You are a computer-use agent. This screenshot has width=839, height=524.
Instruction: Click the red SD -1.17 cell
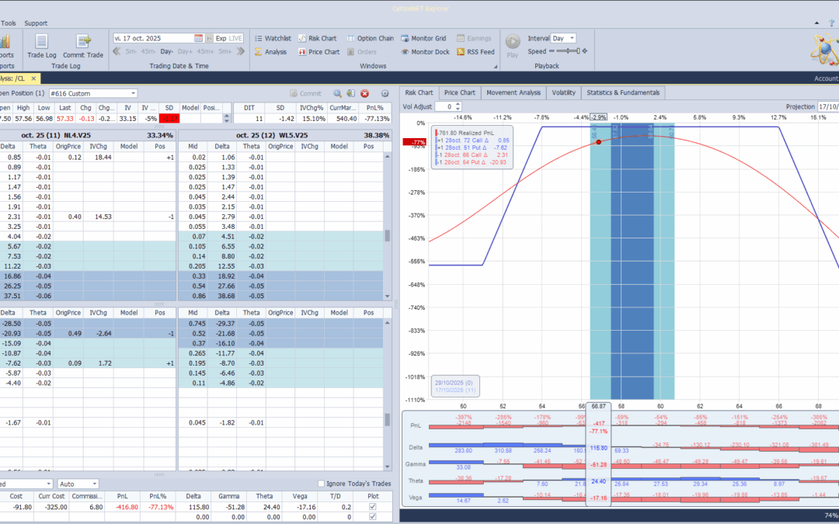(169, 118)
